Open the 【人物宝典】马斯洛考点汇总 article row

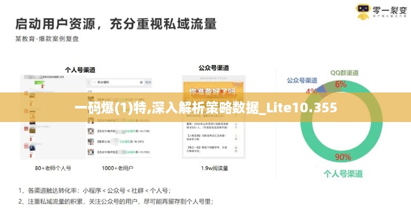click(212, 138)
